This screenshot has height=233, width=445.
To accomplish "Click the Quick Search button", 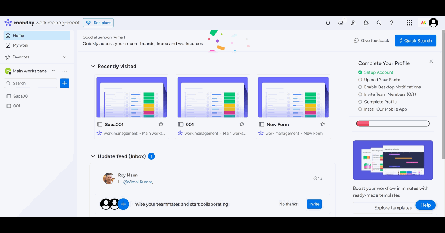I will tap(415, 41).
